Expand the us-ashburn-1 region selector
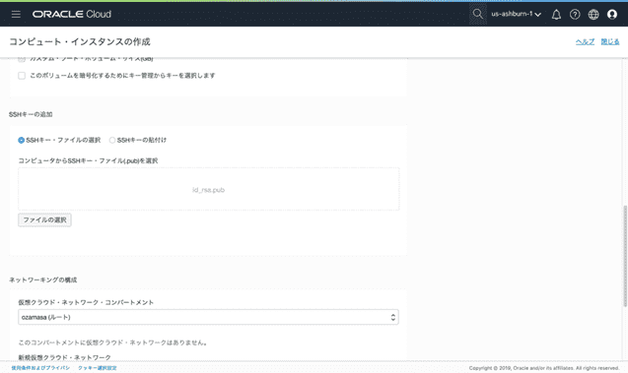The image size is (628, 373). click(x=517, y=14)
